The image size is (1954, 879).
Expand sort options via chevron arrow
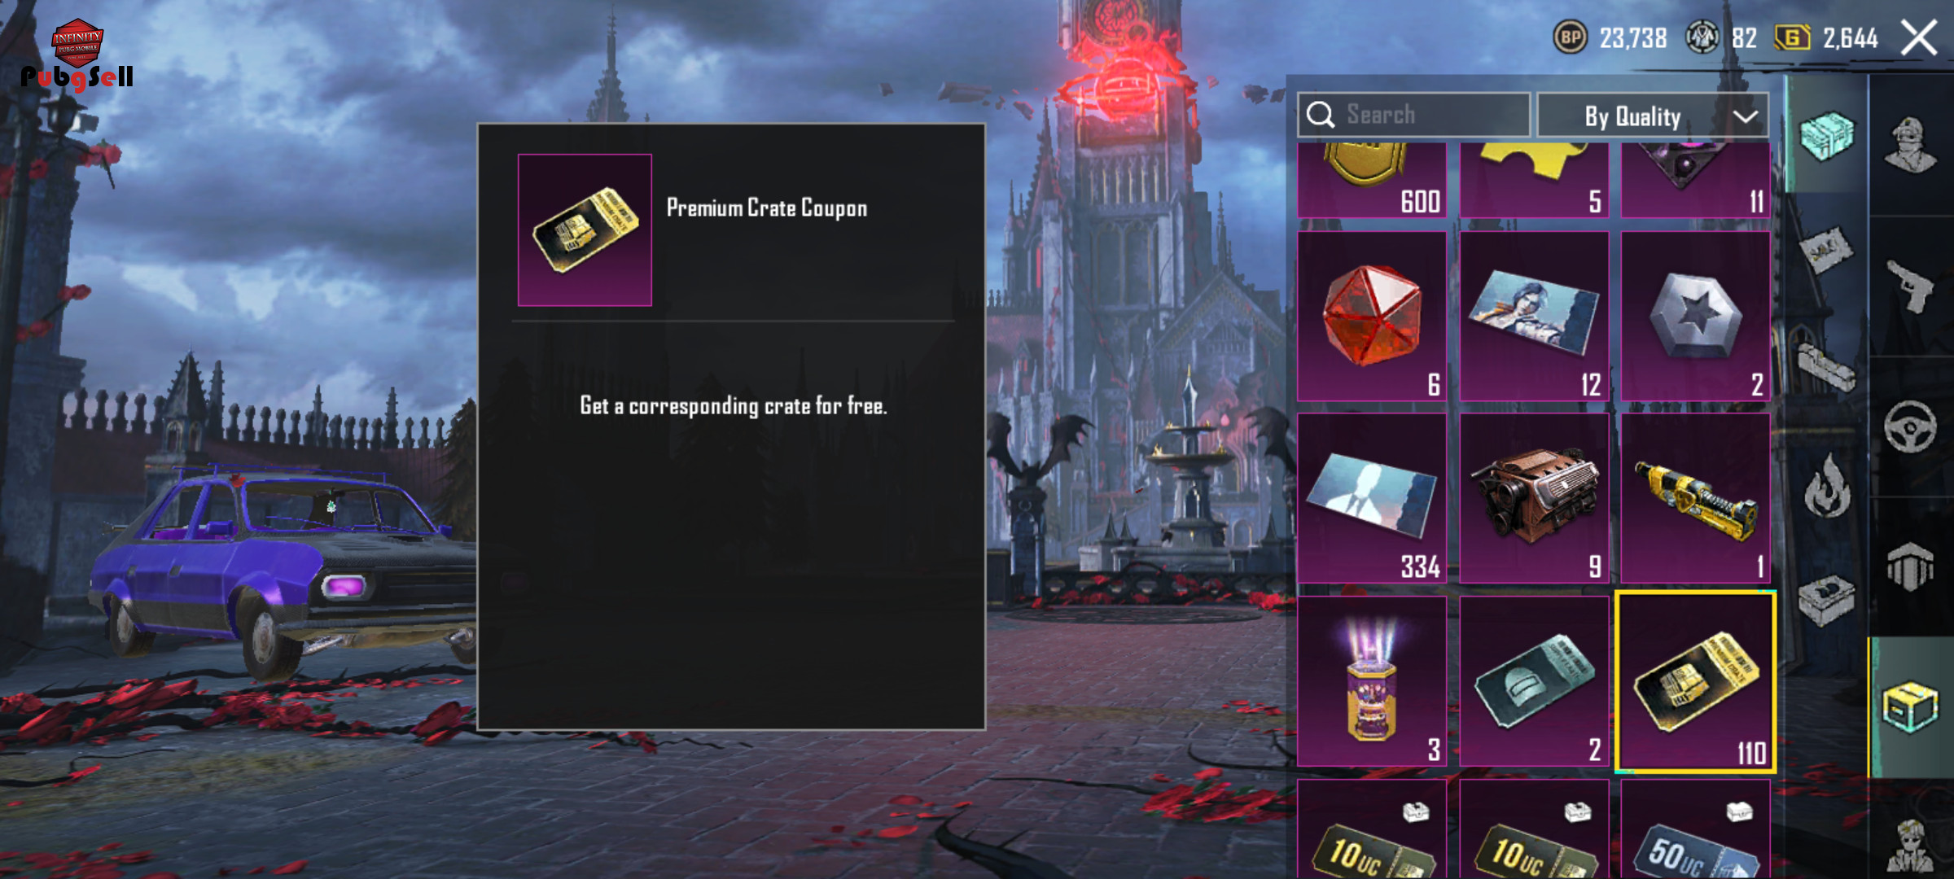(1745, 116)
